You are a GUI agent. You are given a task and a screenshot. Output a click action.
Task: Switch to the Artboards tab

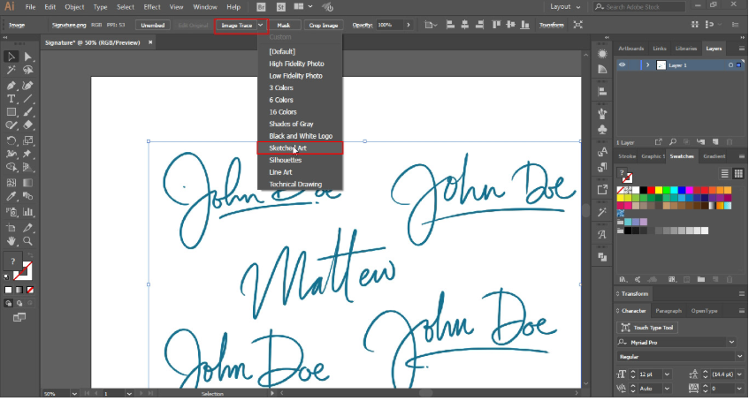pyautogui.click(x=631, y=48)
